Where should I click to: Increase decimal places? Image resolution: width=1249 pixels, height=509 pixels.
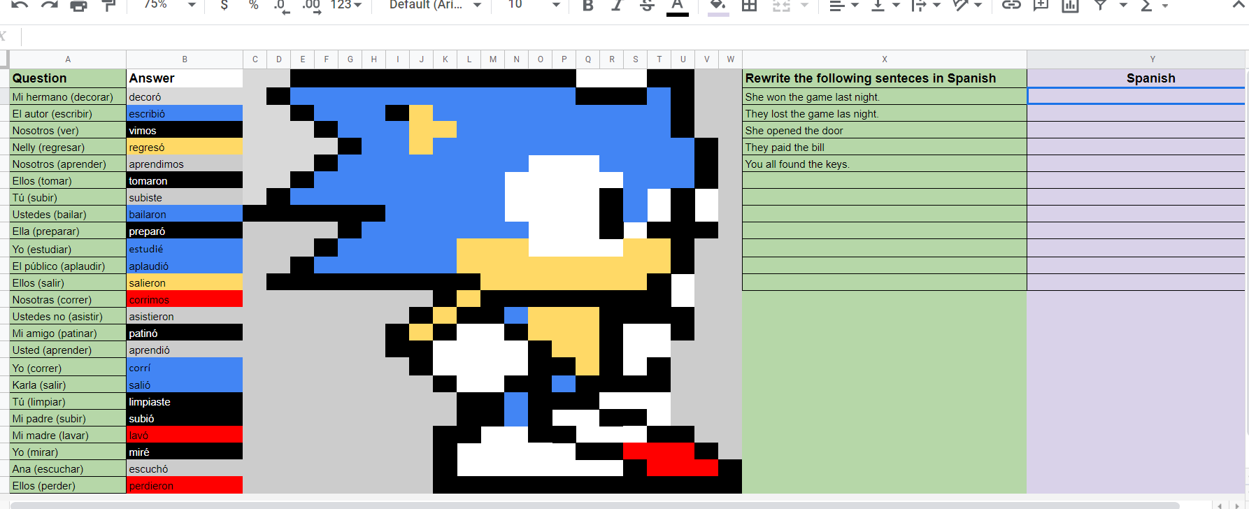312,6
